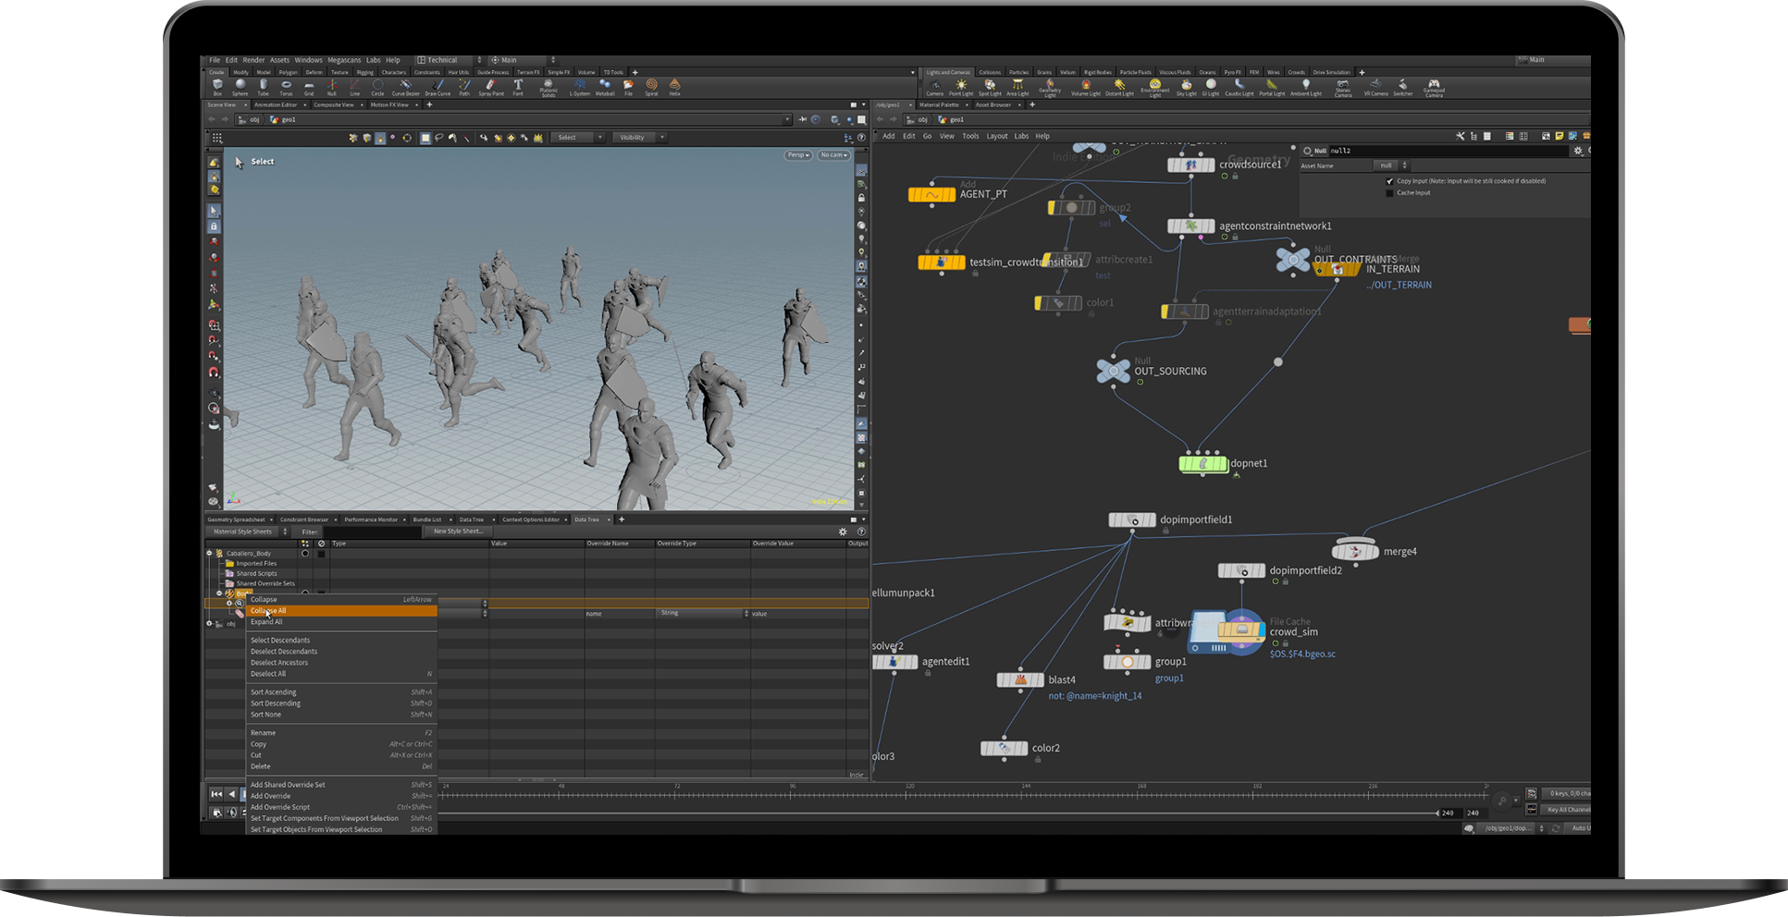The image size is (1788, 917).
Task: Open the Material Style Sheets dropdown
Action: 247,532
